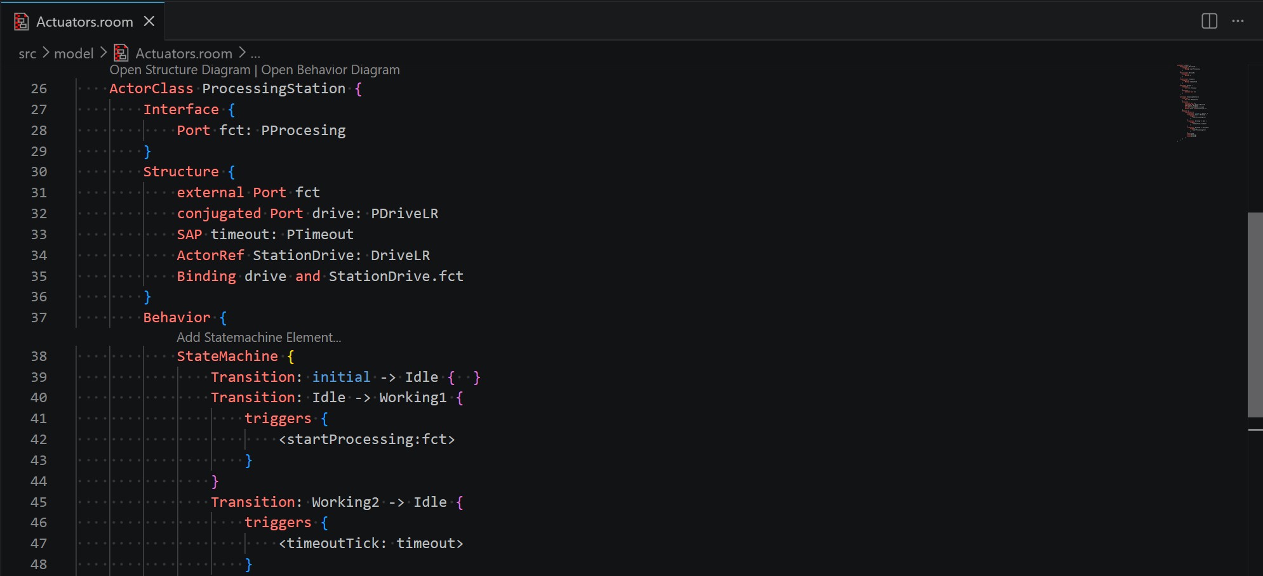This screenshot has width=1263, height=576.
Task: Click the file icon in the breadcrumb
Action: [121, 53]
